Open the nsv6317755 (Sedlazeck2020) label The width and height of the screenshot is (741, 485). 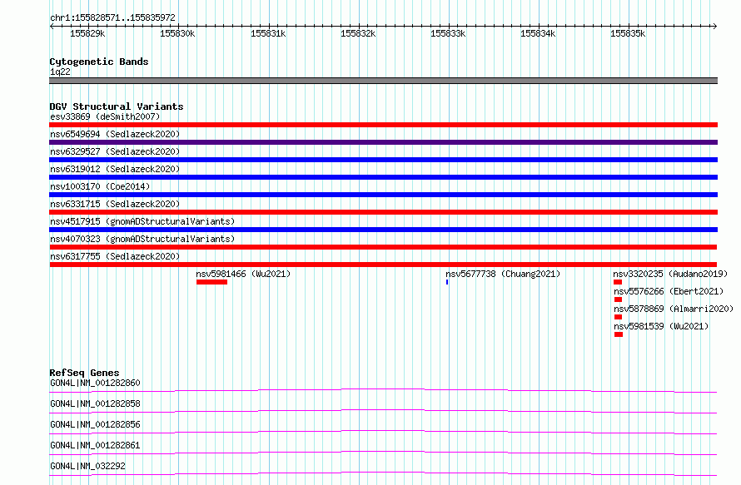point(115,256)
